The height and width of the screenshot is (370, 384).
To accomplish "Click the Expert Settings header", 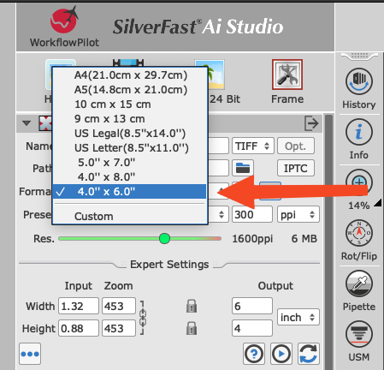I will [x=169, y=265].
